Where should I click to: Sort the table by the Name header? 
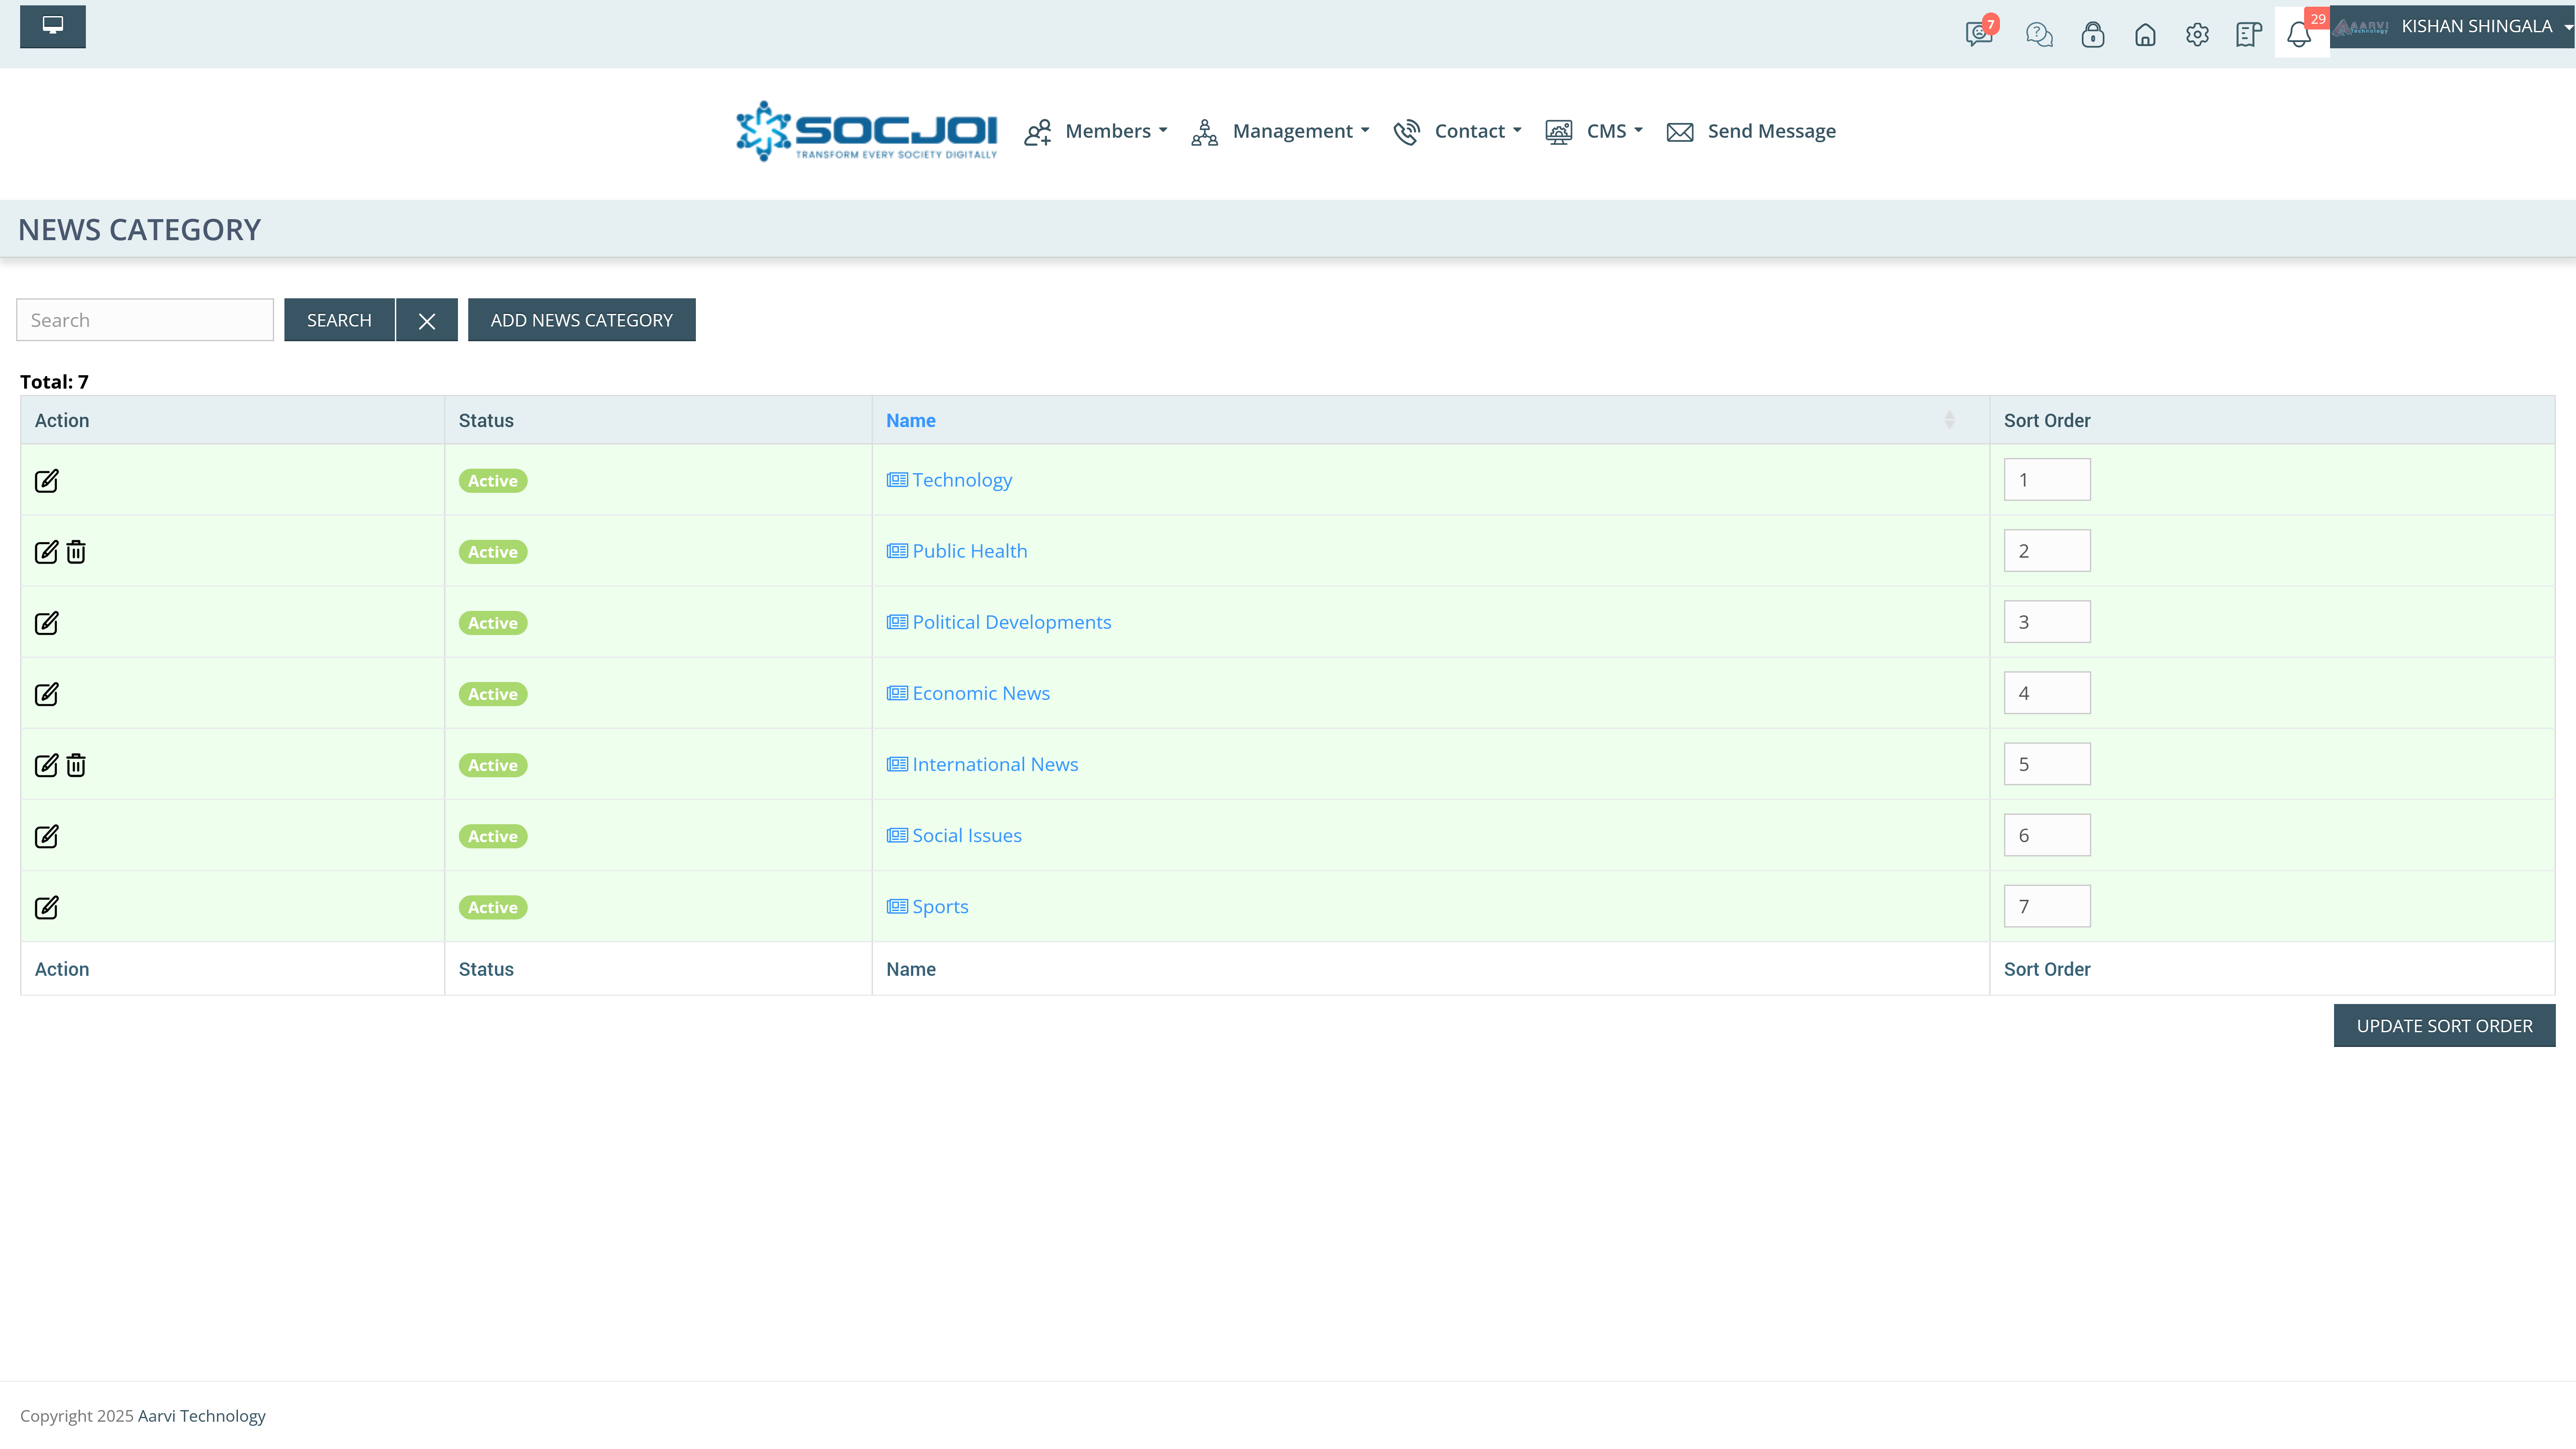coord(910,420)
